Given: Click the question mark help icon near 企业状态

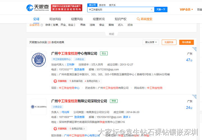Looking at the screenshot, I should point(42,25).
